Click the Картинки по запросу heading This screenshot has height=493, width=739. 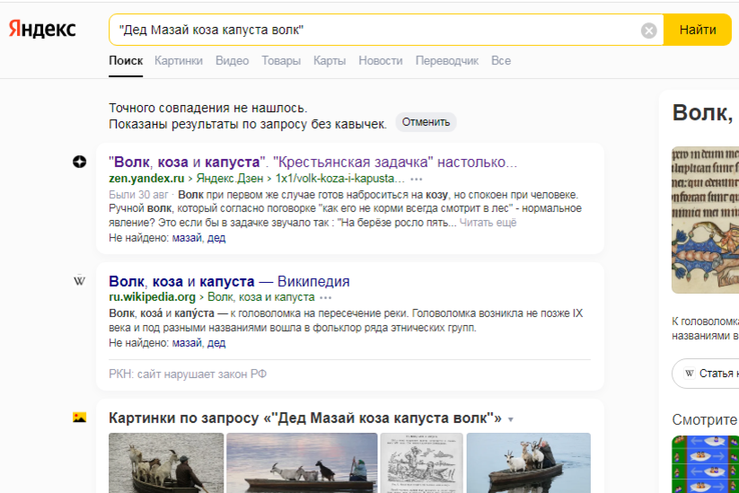pos(305,418)
